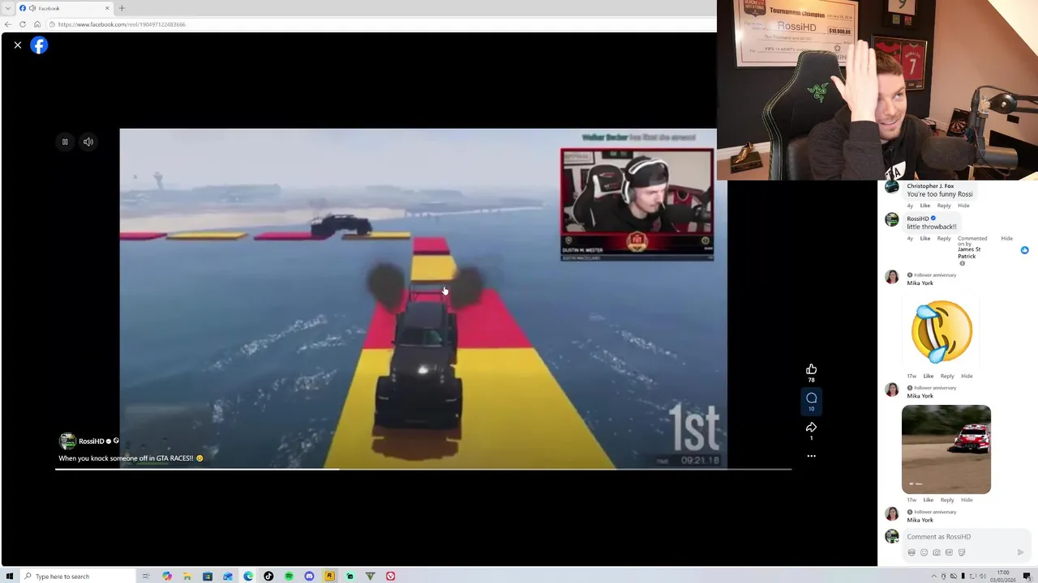Open Discord from the taskbar
The image size is (1038, 583).
pos(309,577)
